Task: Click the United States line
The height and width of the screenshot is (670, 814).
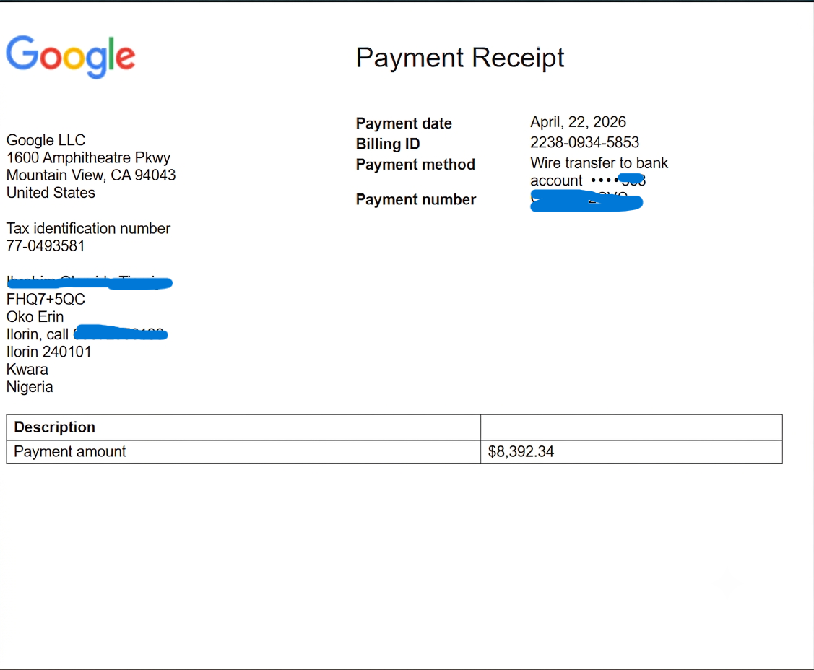Action: click(x=51, y=193)
